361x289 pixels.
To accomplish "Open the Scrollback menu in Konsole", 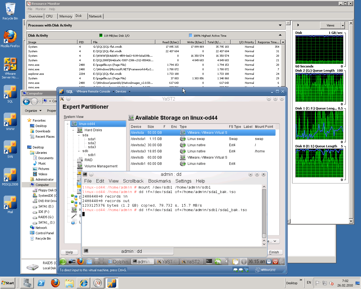I will tap(133, 181).
